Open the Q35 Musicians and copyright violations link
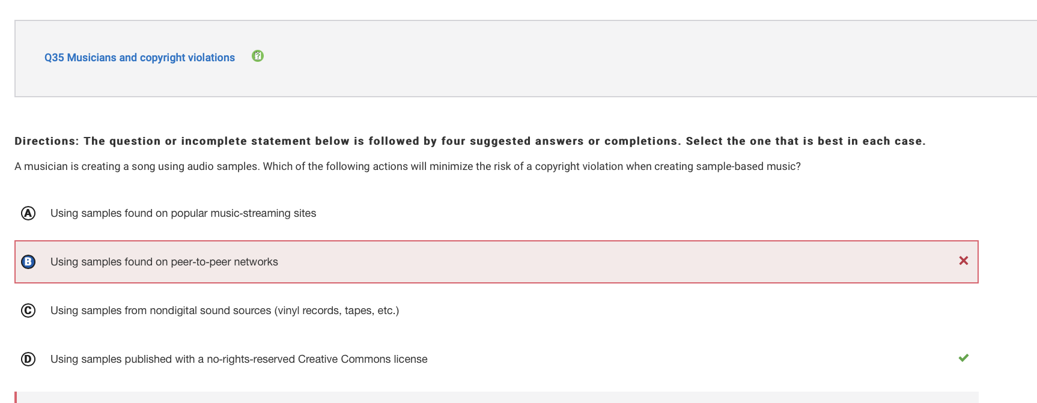The image size is (1037, 403). point(139,58)
